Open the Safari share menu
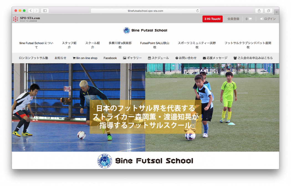The height and width of the screenshot is (186, 291). [x=259, y=11]
